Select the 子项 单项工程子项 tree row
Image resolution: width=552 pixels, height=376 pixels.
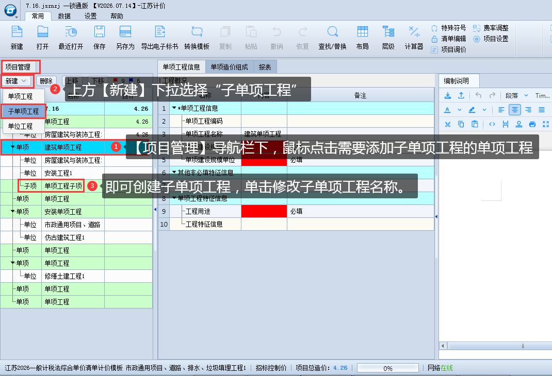(76, 186)
